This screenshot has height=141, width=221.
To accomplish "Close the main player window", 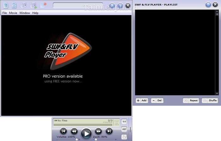I will [128, 5].
